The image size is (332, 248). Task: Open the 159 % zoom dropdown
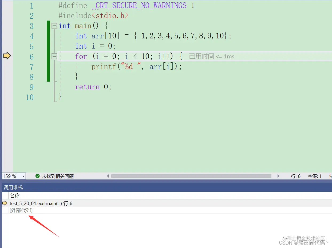(x=23, y=176)
